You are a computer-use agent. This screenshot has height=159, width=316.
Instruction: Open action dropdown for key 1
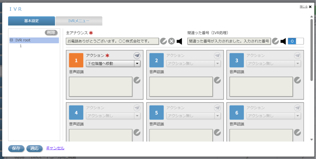point(113,64)
